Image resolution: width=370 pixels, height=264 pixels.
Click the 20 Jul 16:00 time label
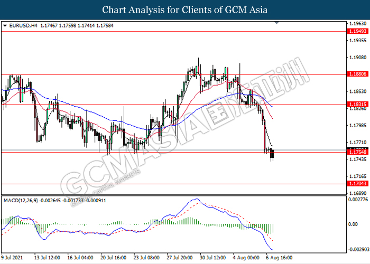(113, 258)
